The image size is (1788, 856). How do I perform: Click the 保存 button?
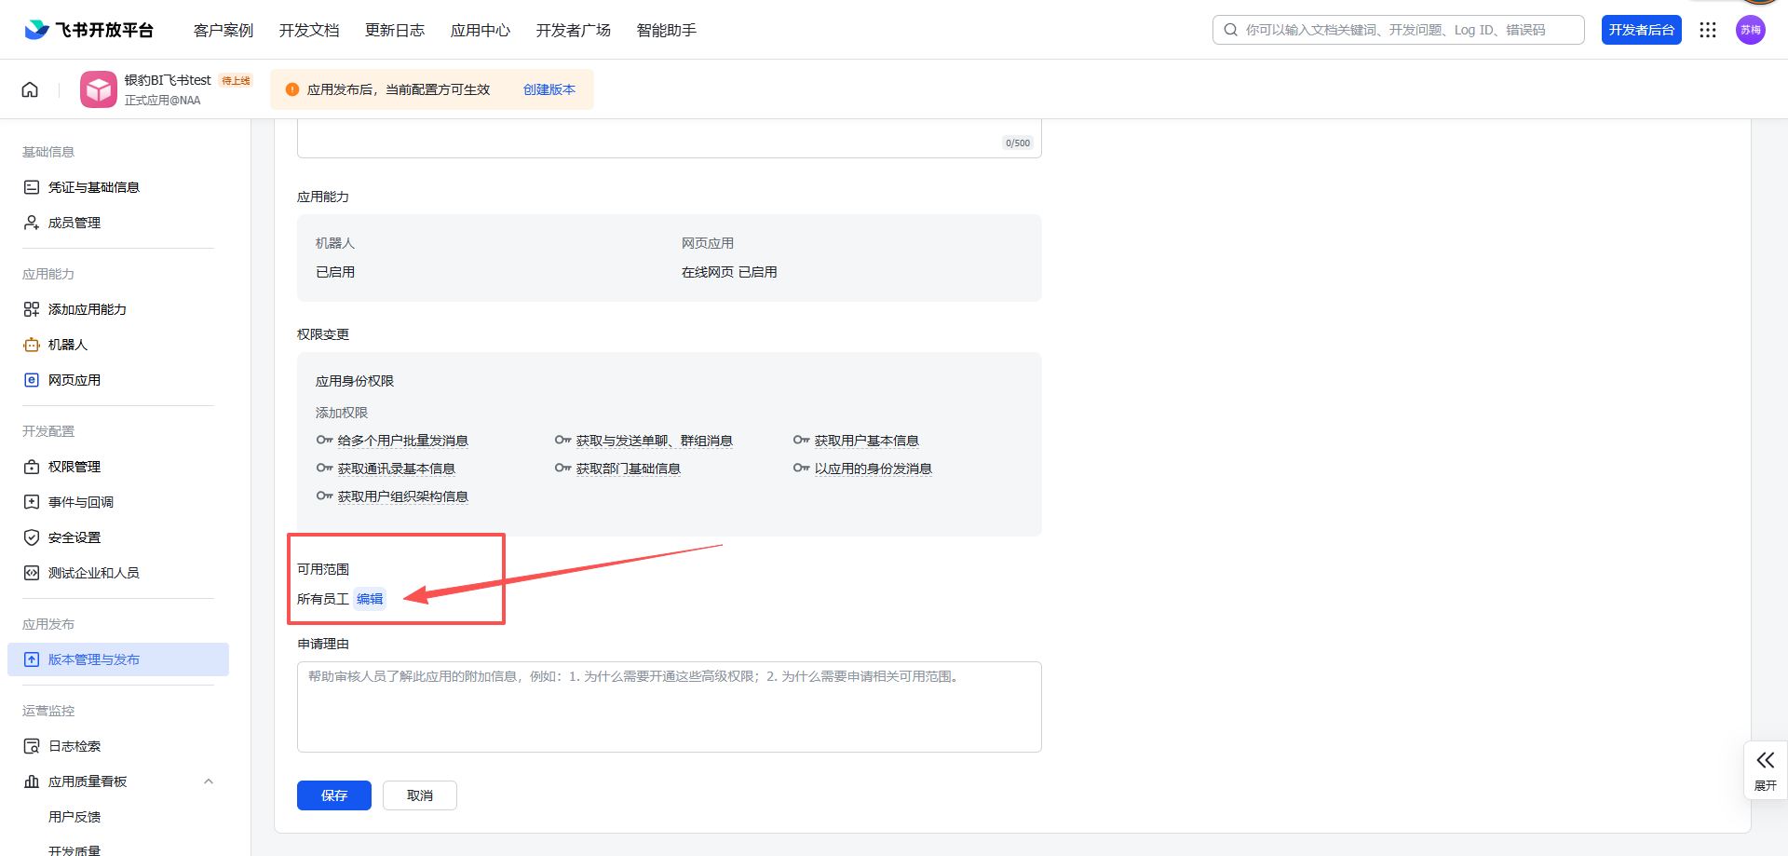pos(333,795)
